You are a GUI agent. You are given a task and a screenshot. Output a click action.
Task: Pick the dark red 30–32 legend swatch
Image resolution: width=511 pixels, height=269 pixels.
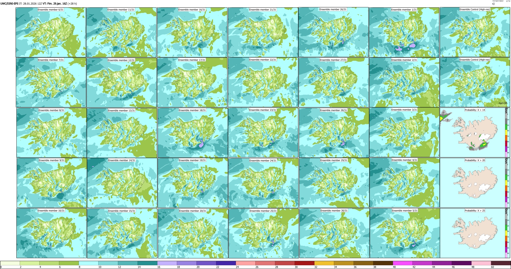(x=304, y=263)
